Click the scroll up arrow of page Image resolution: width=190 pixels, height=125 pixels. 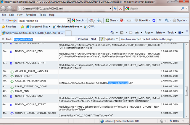click(x=187, y=45)
